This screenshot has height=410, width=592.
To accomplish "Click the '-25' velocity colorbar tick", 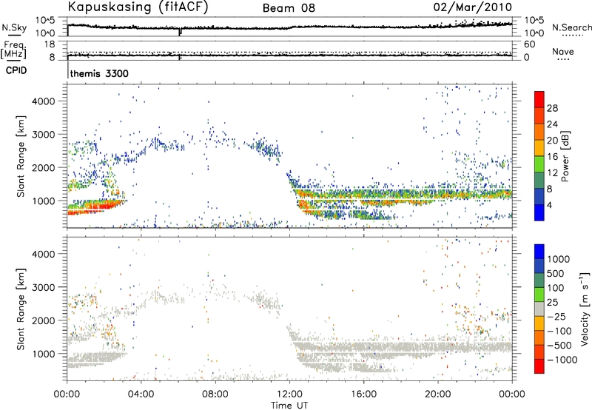I will click(556, 316).
